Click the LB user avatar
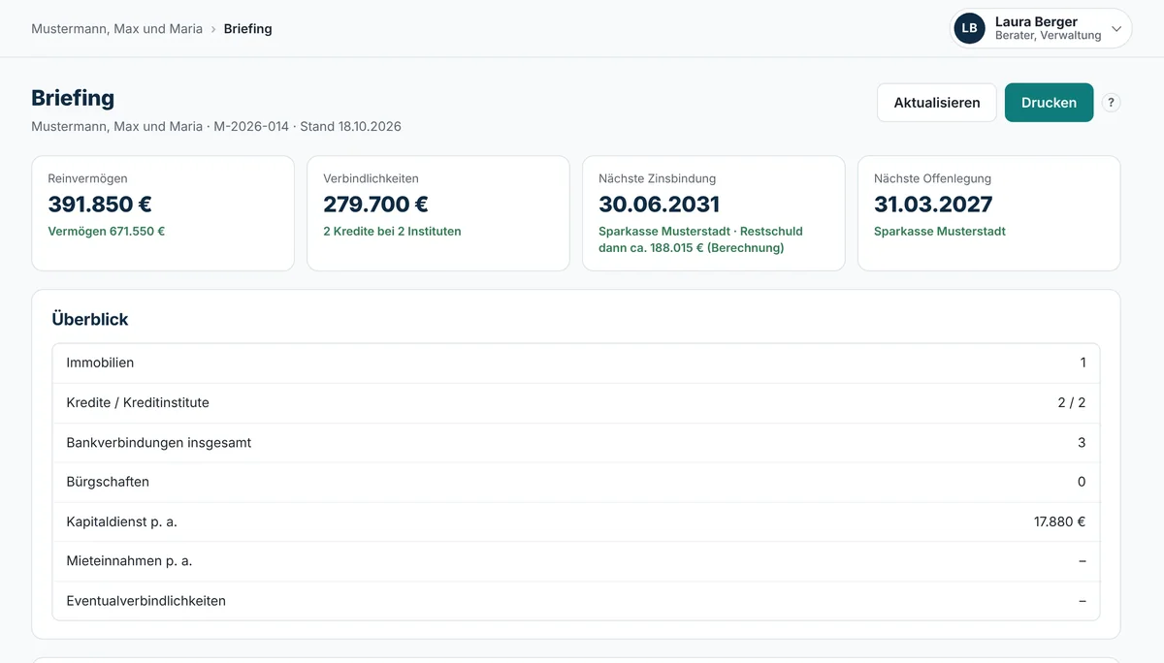The height and width of the screenshot is (663, 1164). pos(969,28)
